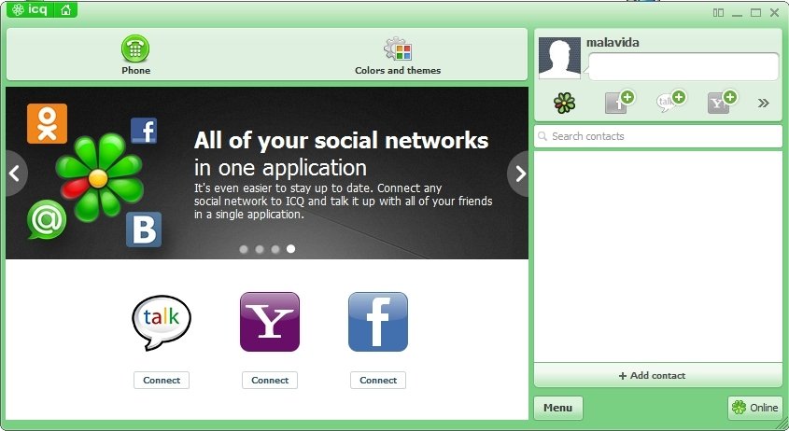
Task: Open Colors and themes settings
Action: click(398, 49)
